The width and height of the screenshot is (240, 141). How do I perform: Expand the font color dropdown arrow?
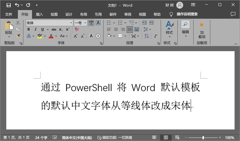(56, 36)
